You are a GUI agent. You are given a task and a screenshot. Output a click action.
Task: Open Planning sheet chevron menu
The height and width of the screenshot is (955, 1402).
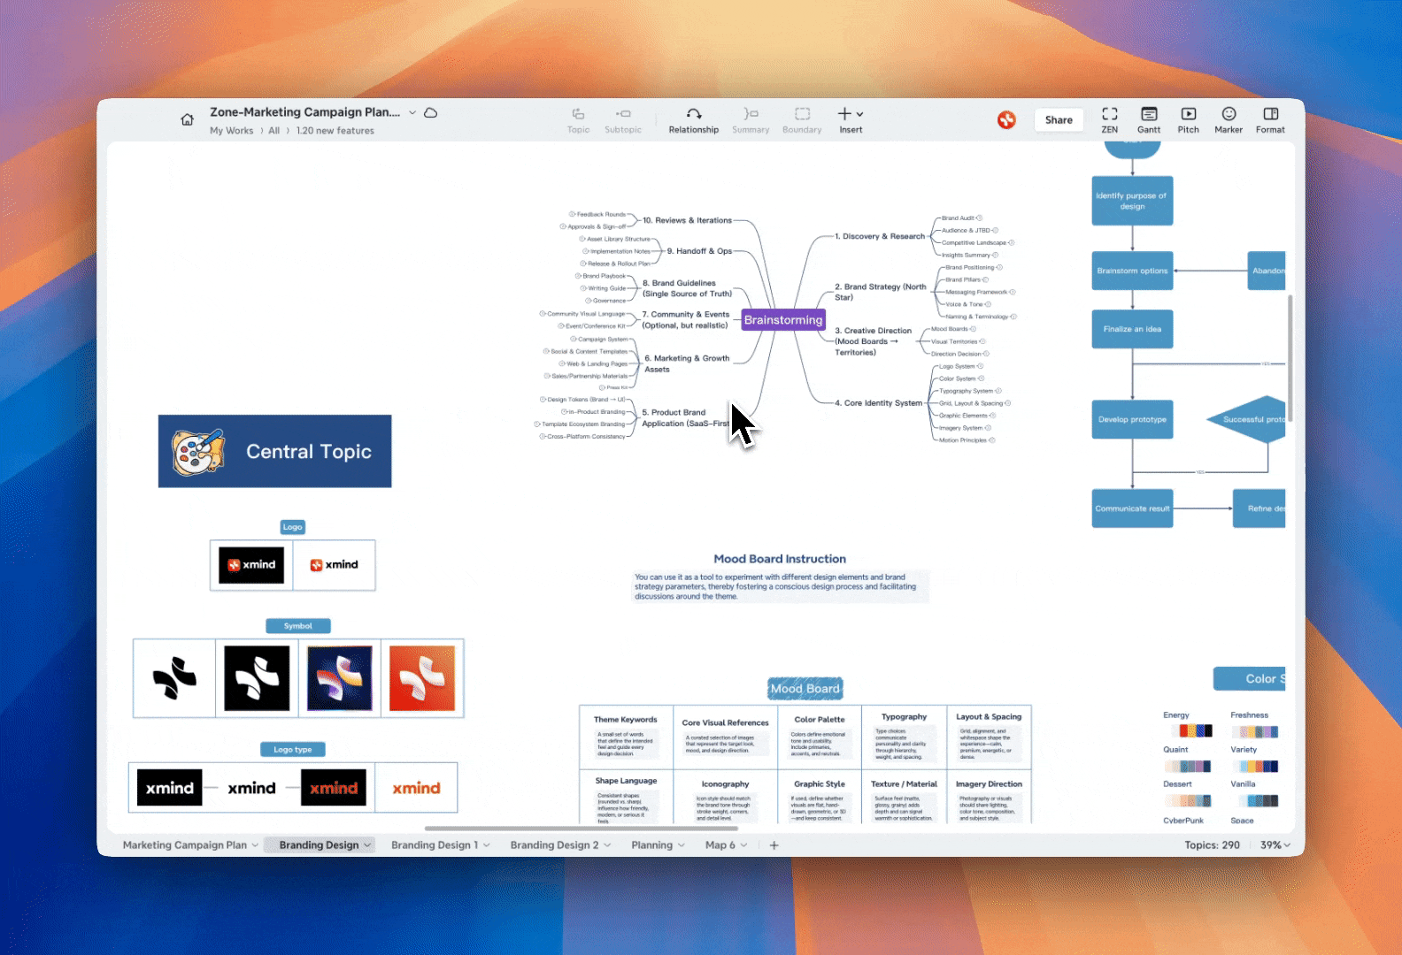[682, 845]
